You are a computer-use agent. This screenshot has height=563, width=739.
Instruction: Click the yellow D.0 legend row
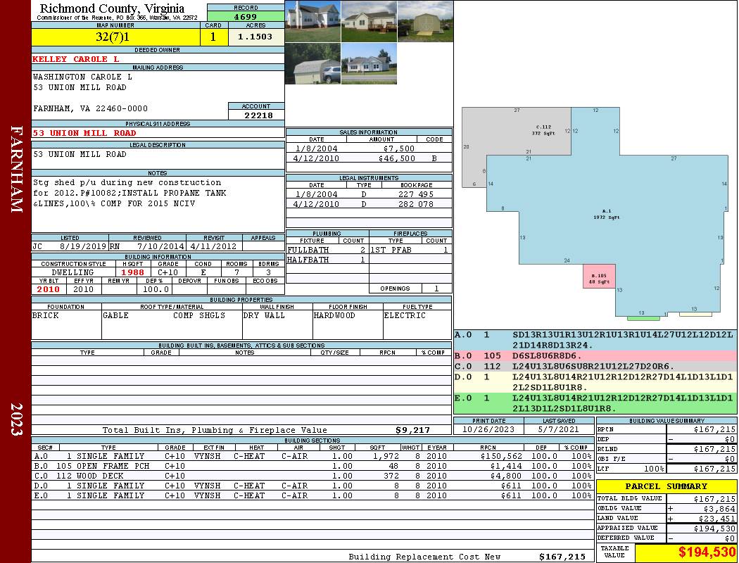(x=595, y=382)
